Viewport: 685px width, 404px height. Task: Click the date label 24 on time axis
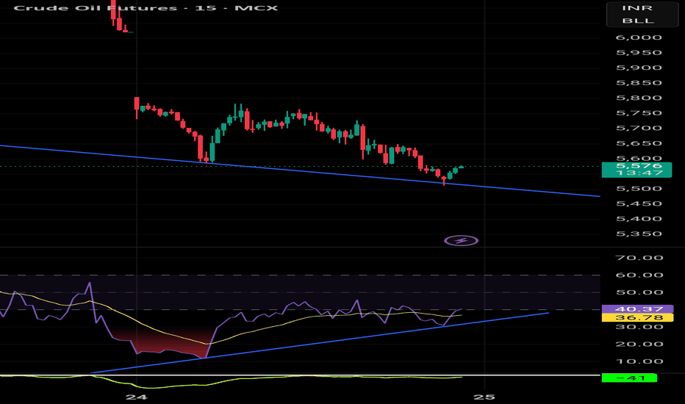click(136, 397)
